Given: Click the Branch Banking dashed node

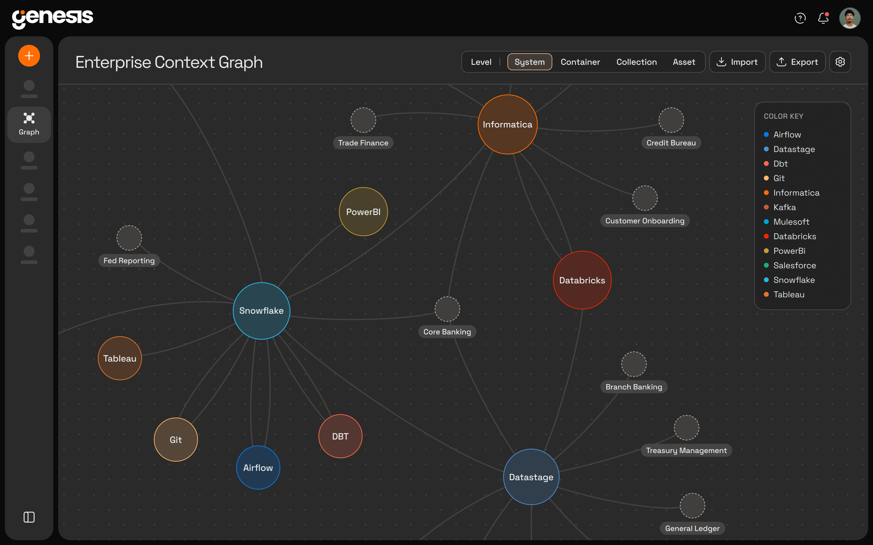Looking at the screenshot, I should point(634,364).
